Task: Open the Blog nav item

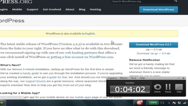Action: click(x=82, y=9)
